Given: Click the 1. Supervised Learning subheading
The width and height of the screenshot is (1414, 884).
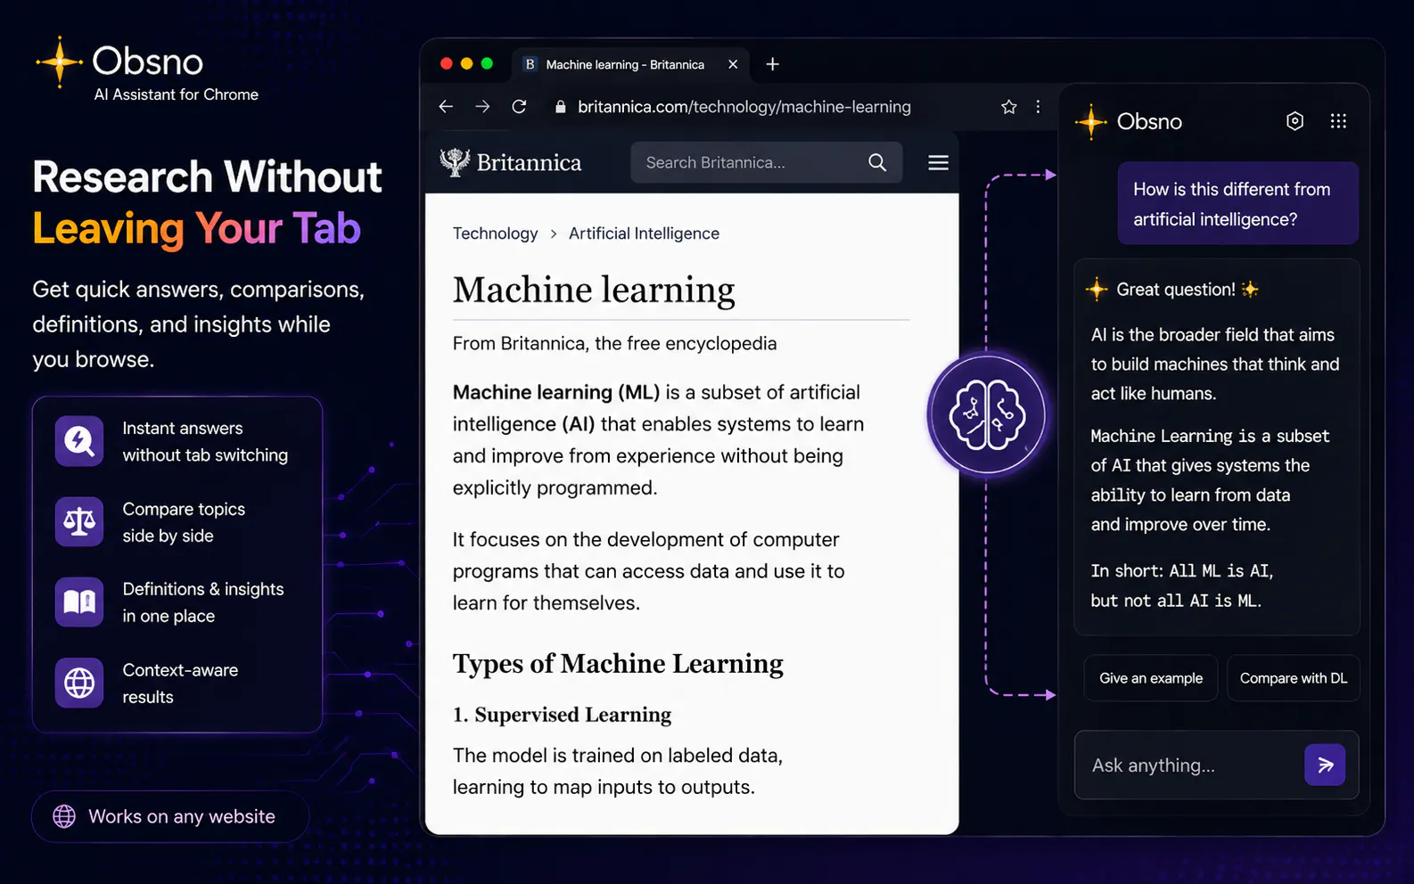Looking at the screenshot, I should click(562, 715).
